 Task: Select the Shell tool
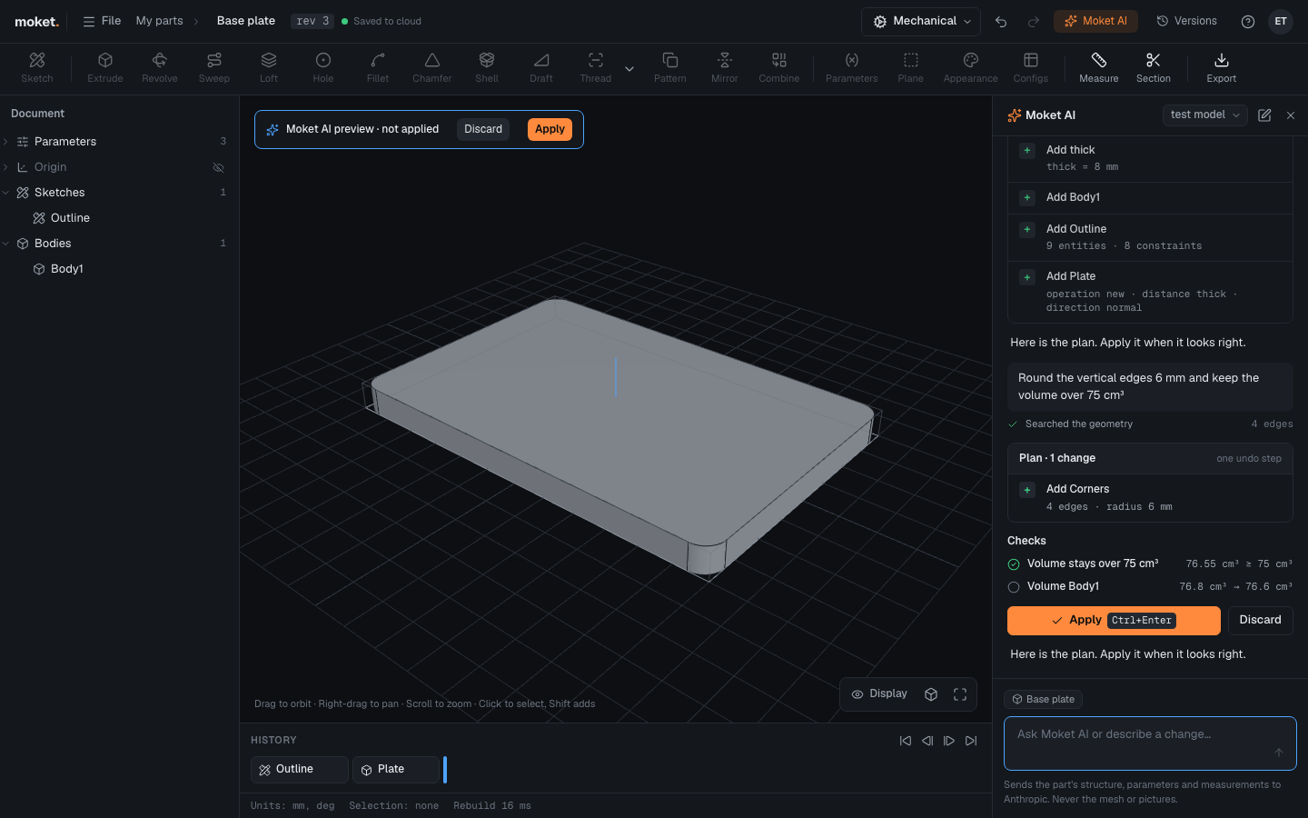[x=487, y=68]
